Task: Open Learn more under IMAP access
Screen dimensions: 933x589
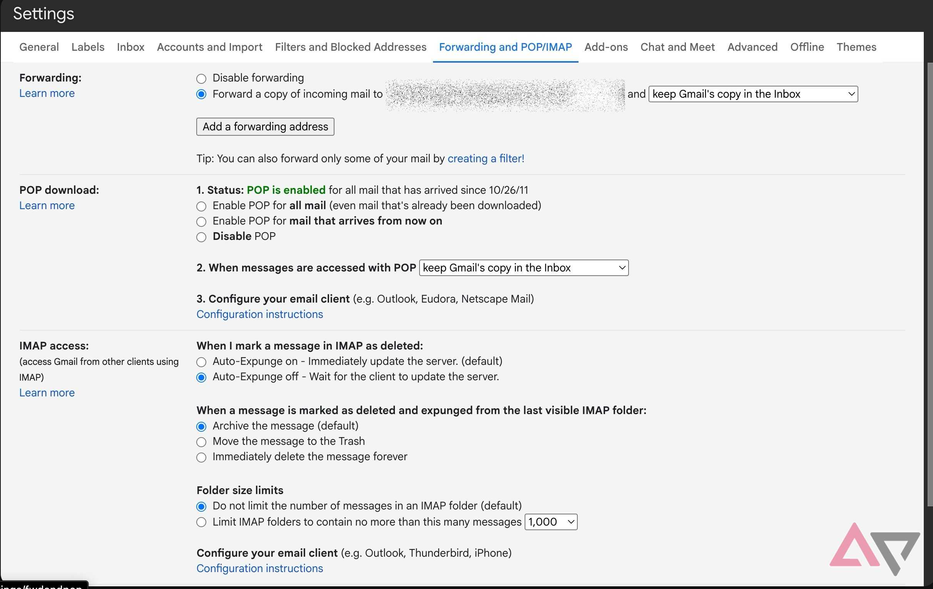Action: click(x=47, y=393)
